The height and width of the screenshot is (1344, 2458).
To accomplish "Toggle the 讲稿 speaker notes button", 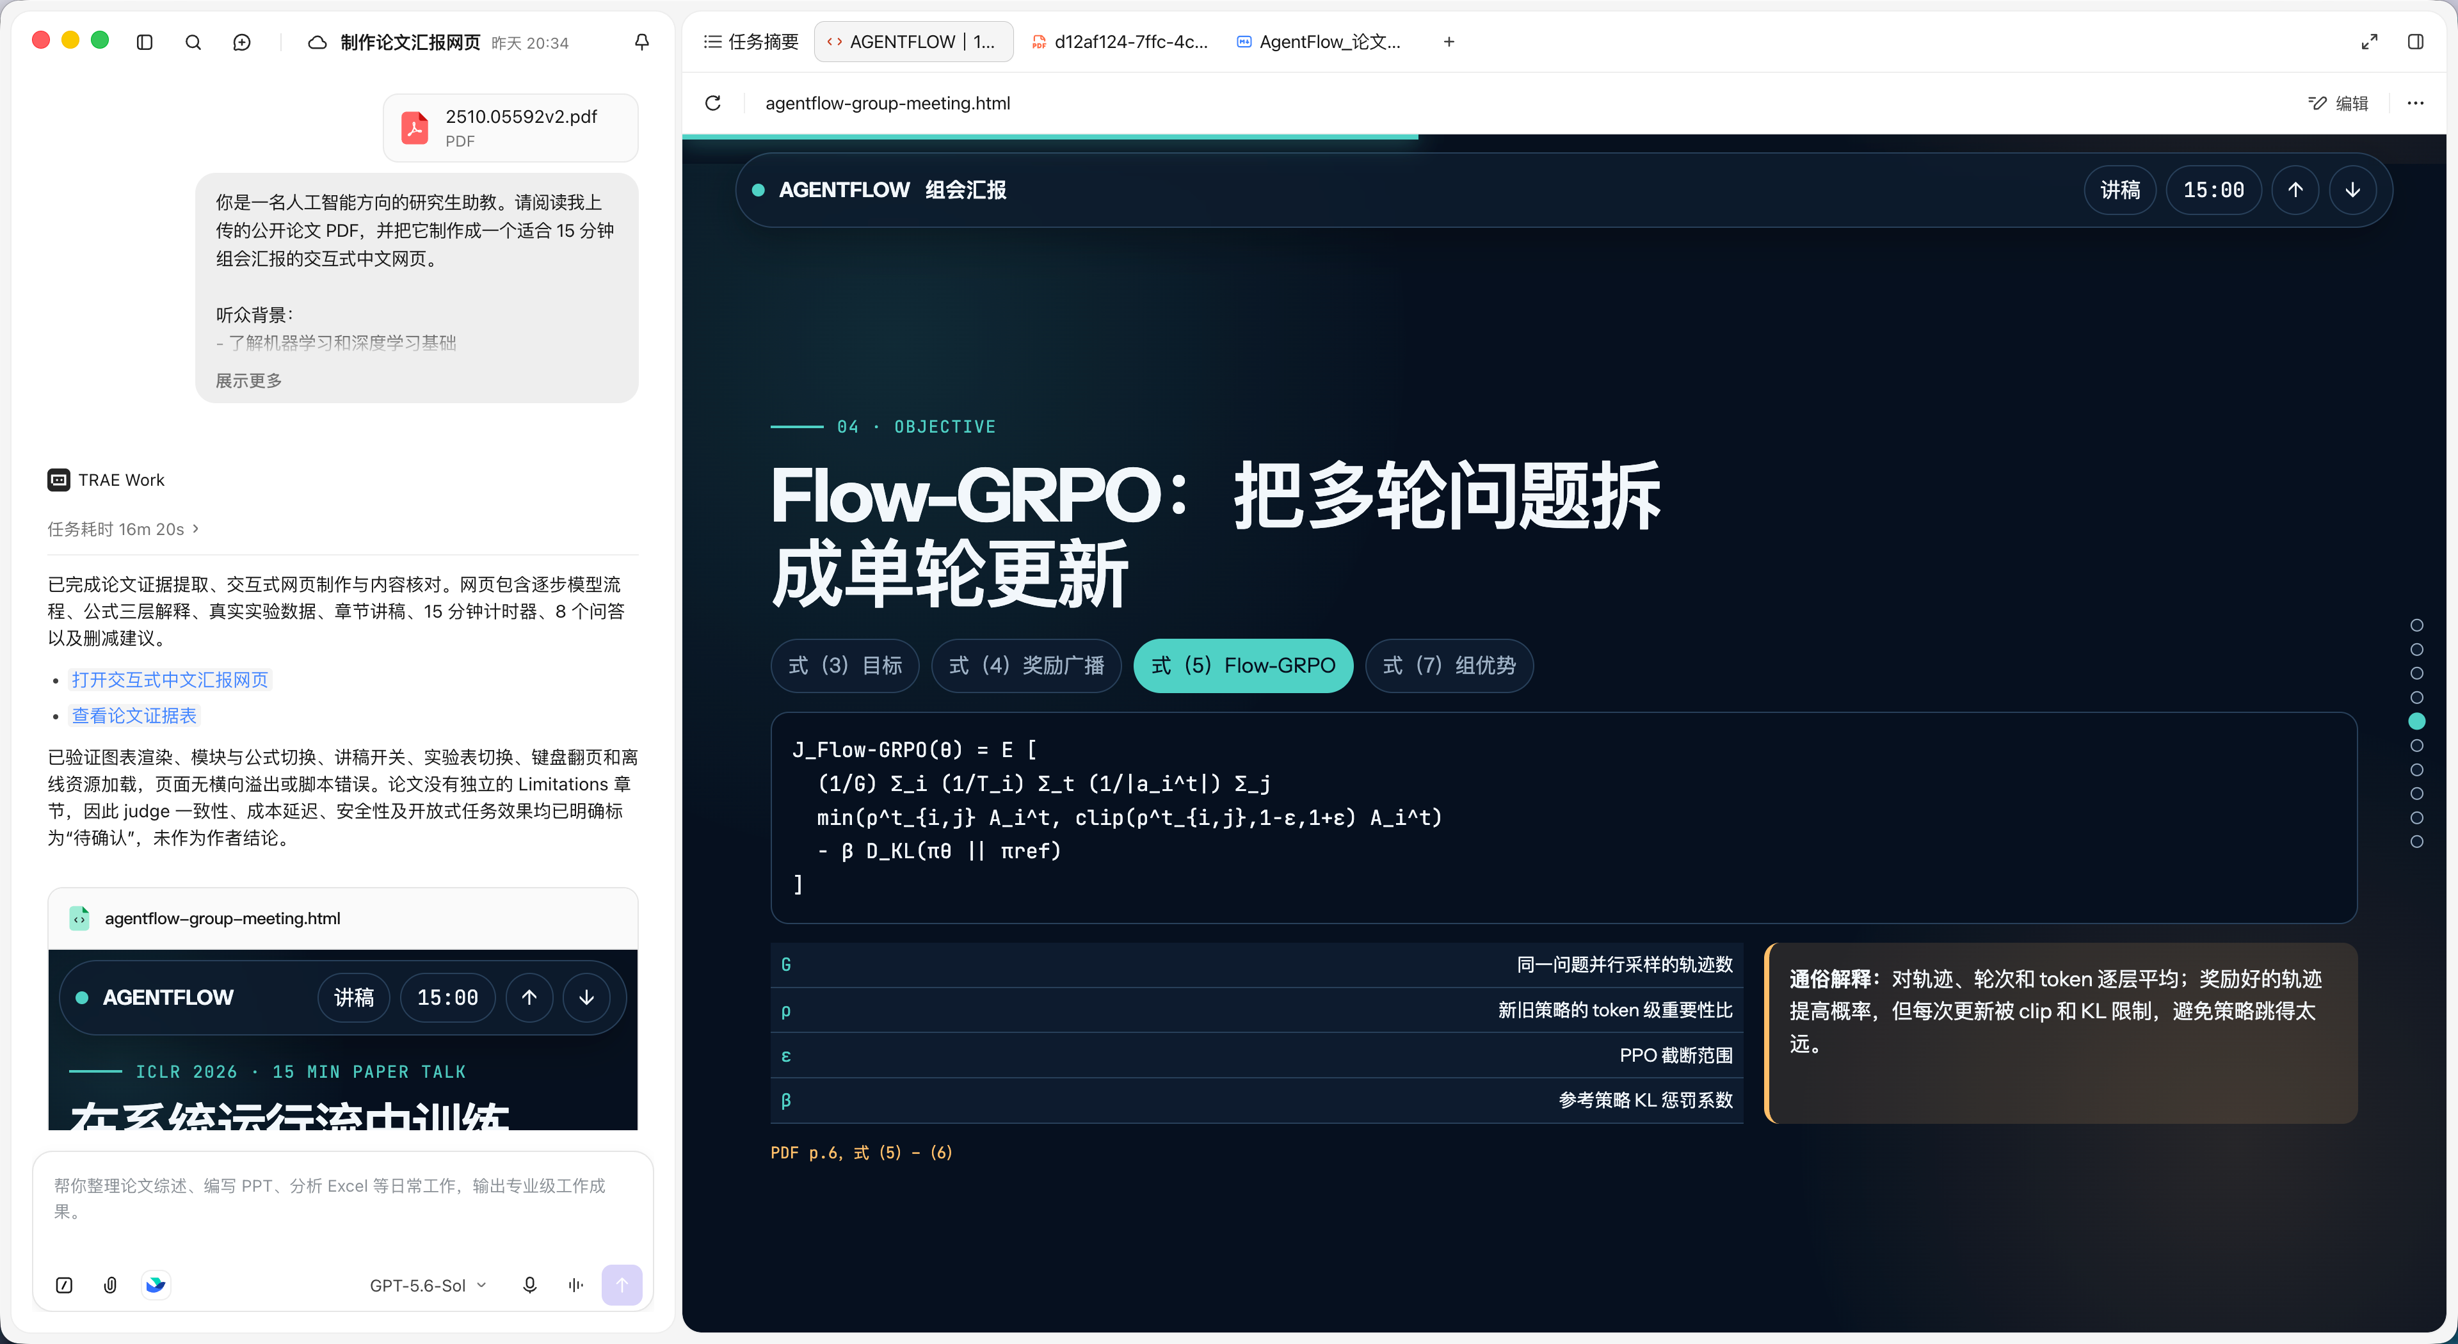I will coord(2119,190).
